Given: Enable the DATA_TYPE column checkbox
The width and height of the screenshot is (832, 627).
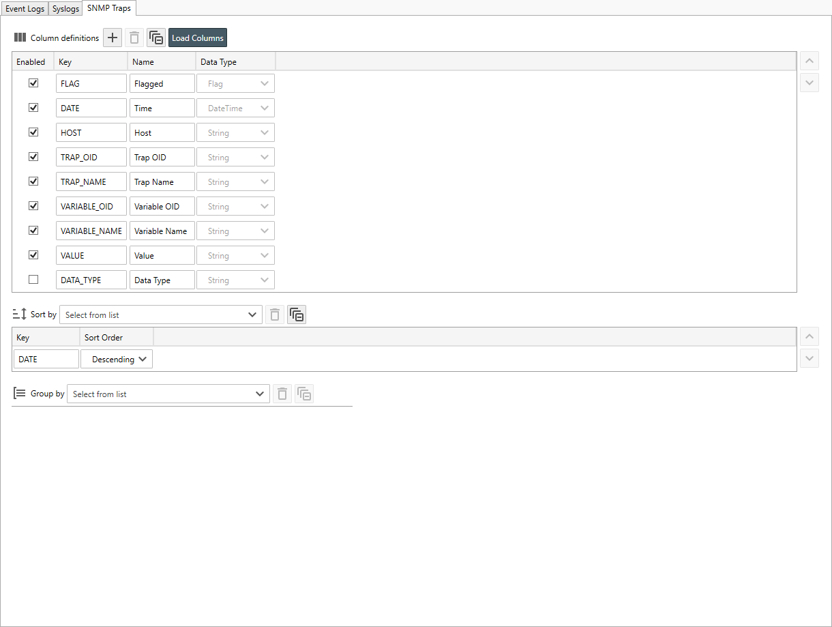Looking at the screenshot, I should [x=33, y=280].
